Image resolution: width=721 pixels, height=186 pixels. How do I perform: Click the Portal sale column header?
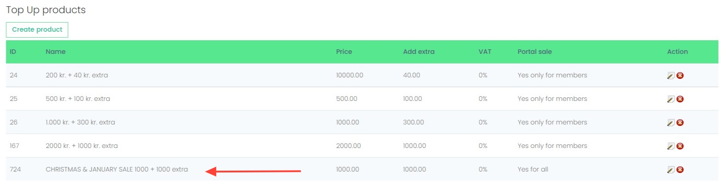(x=534, y=52)
